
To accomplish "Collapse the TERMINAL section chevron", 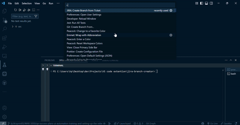I will [x=51, y=65].
